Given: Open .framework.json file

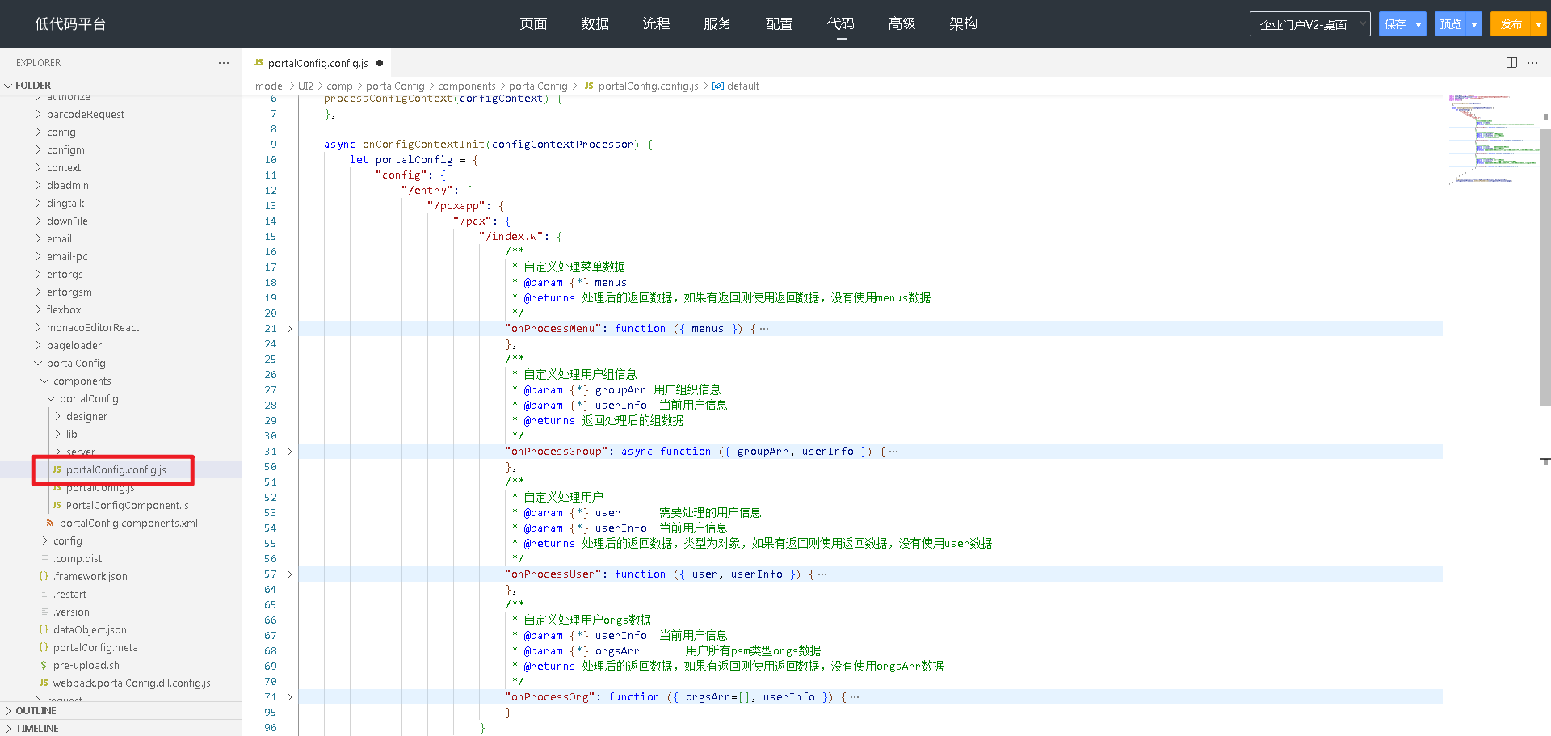Looking at the screenshot, I should 90,577.
